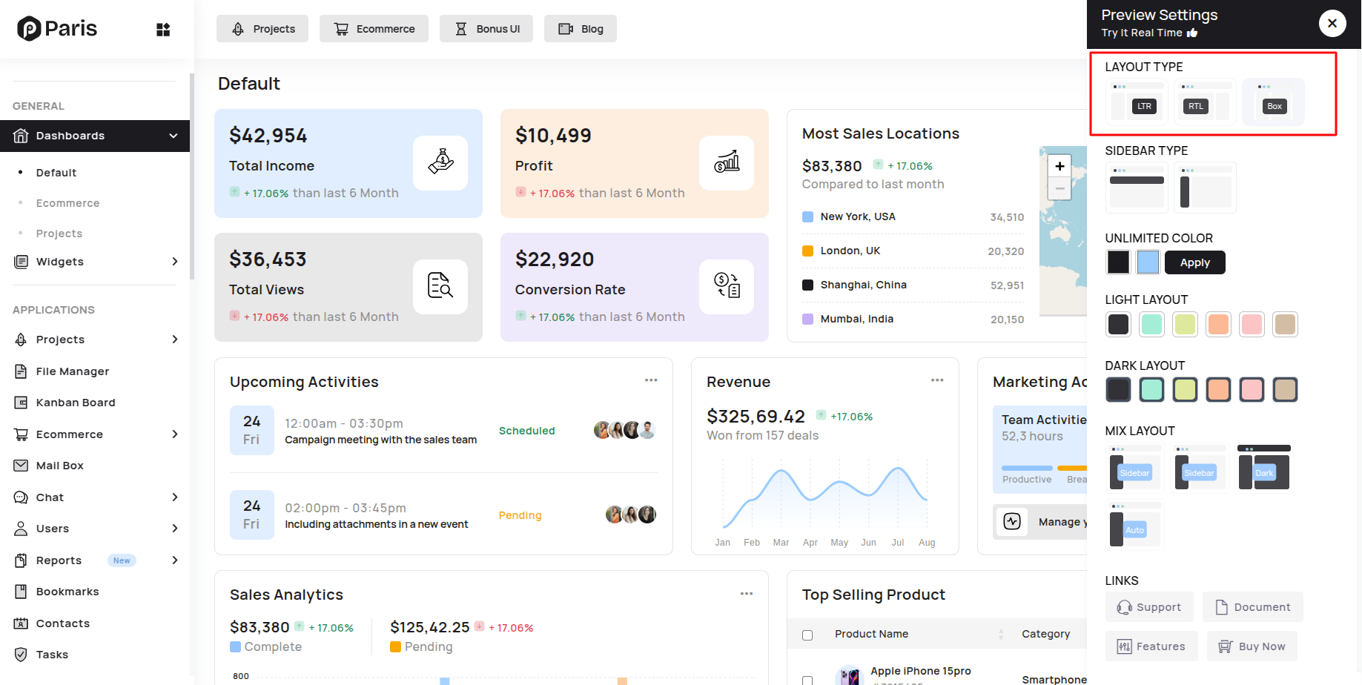Click the Profit chart icon
This screenshot has height=685, width=1362.
point(727,162)
